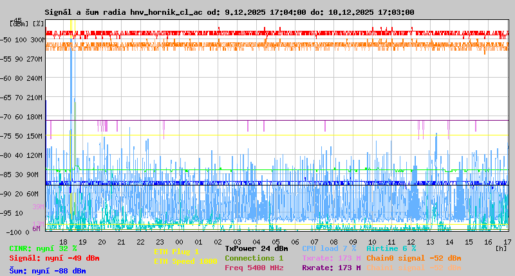The height and width of the screenshot is (276, 515).
Task: Click the TxPower 24 dBm label
Action: tap(256, 248)
